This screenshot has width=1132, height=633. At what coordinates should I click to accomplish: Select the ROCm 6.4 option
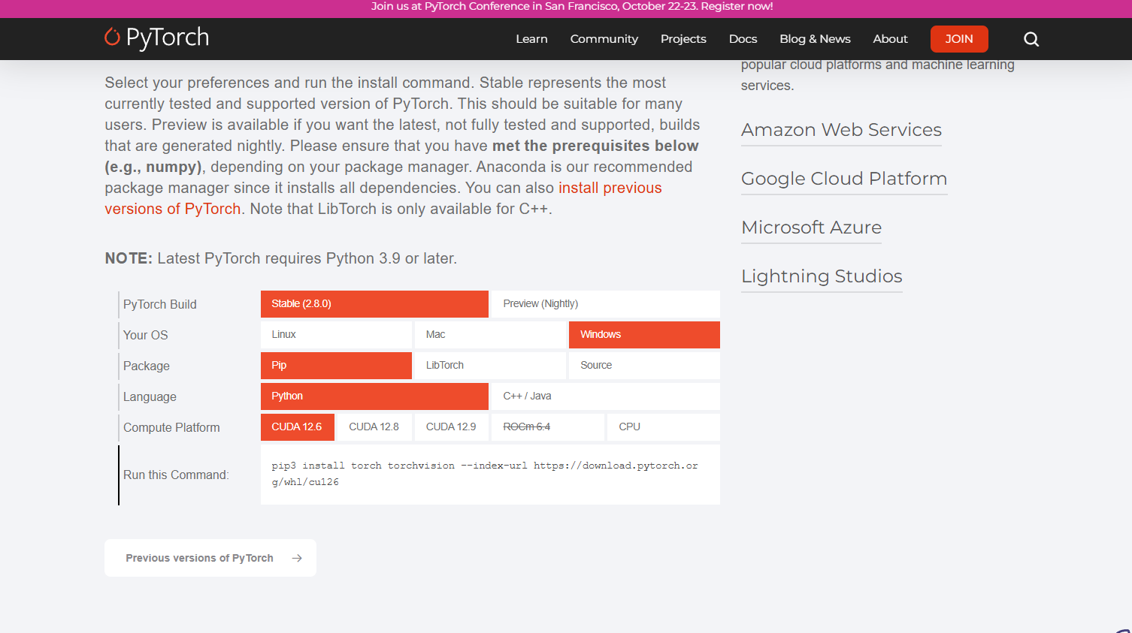(548, 427)
